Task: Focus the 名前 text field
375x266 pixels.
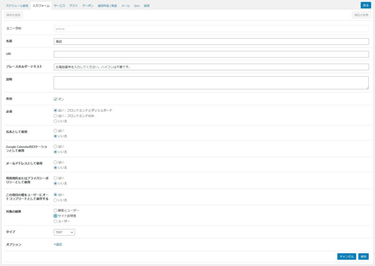Action: tap(211, 41)
